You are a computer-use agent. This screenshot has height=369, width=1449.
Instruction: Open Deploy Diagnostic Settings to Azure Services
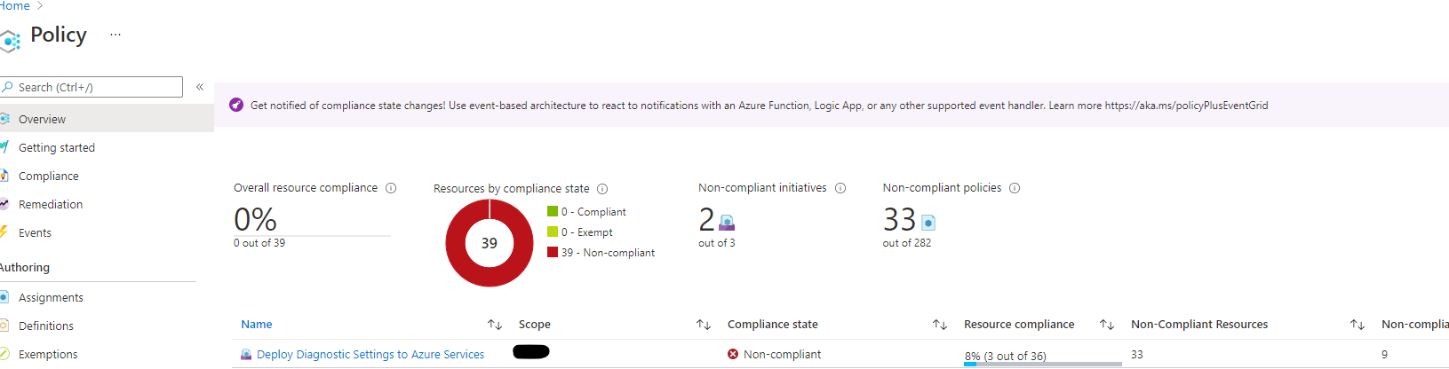pyautogui.click(x=370, y=354)
